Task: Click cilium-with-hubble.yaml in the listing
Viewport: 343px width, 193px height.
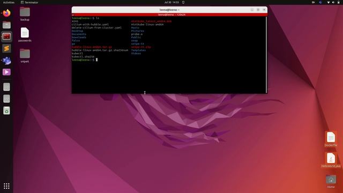Action: coord(90,25)
